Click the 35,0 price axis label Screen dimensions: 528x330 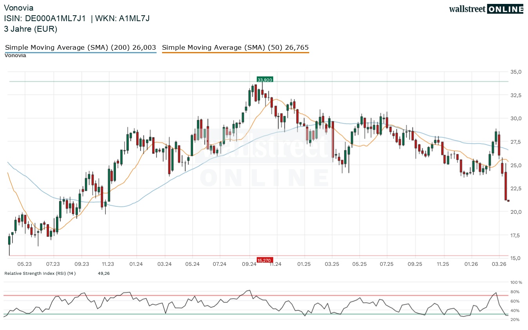[515, 72]
